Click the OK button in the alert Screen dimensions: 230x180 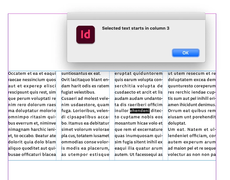tap(186, 53)
